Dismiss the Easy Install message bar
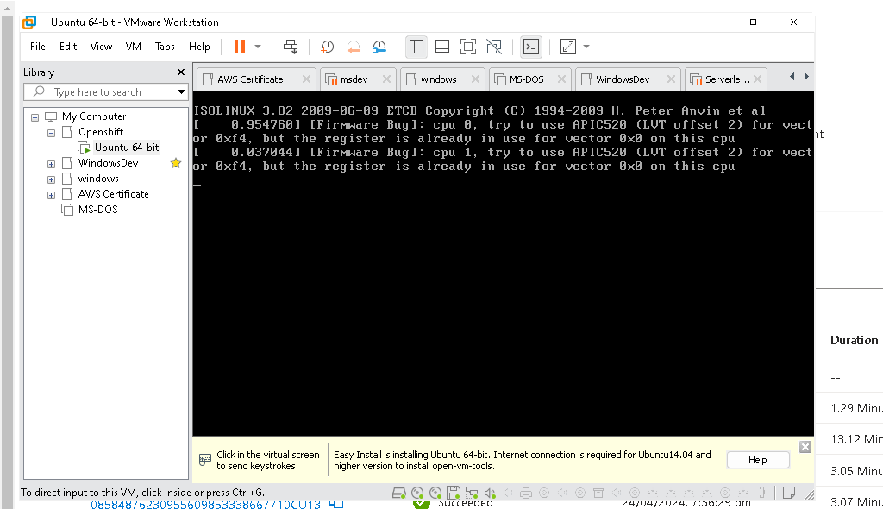This screenshot has height=509, width=883. pos(805,447)
